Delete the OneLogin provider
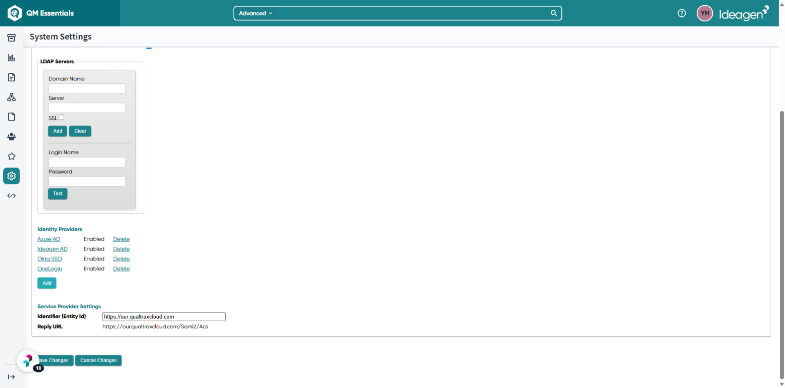The height and width of the screenshot is (388, 785). click(x=121, y=268)
